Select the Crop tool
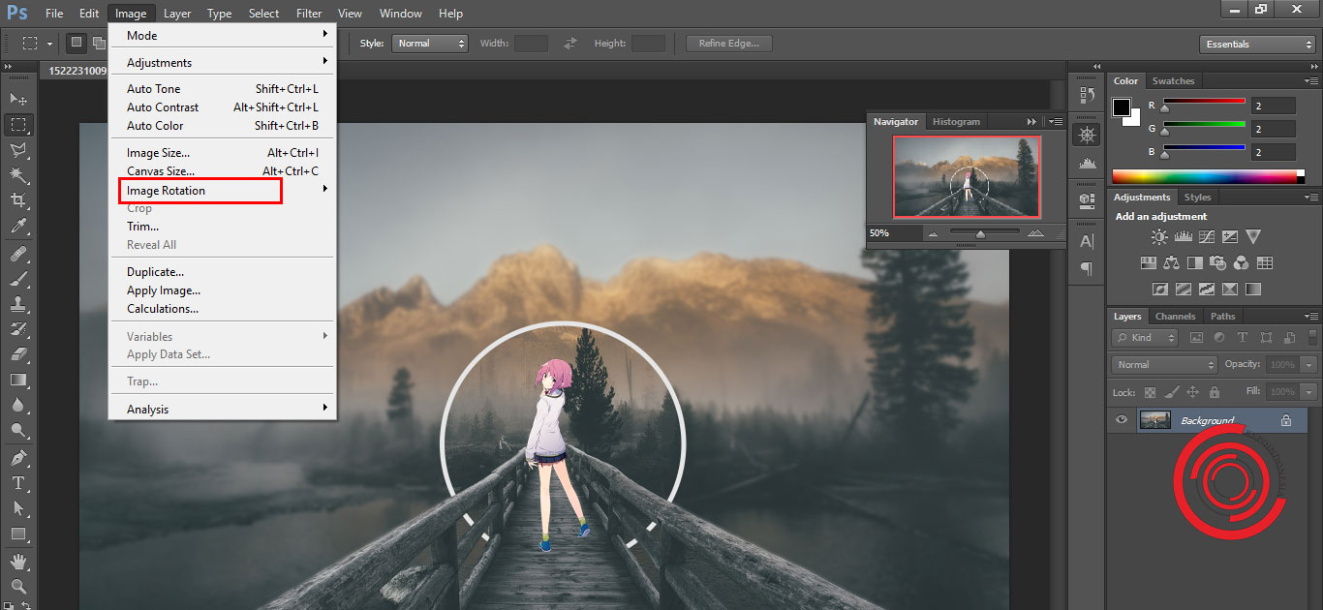The image size is (1323, 610). click(x=18, y=200)
